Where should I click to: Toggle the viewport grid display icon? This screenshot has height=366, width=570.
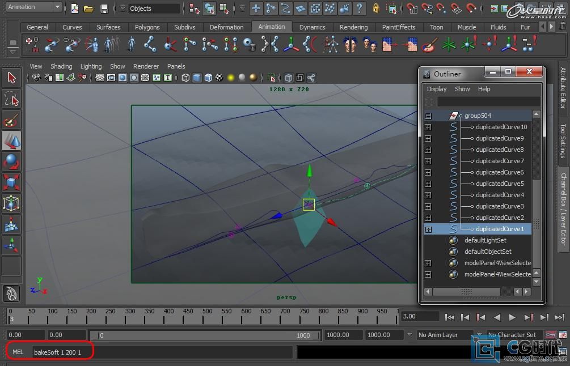tap(100, 78)
